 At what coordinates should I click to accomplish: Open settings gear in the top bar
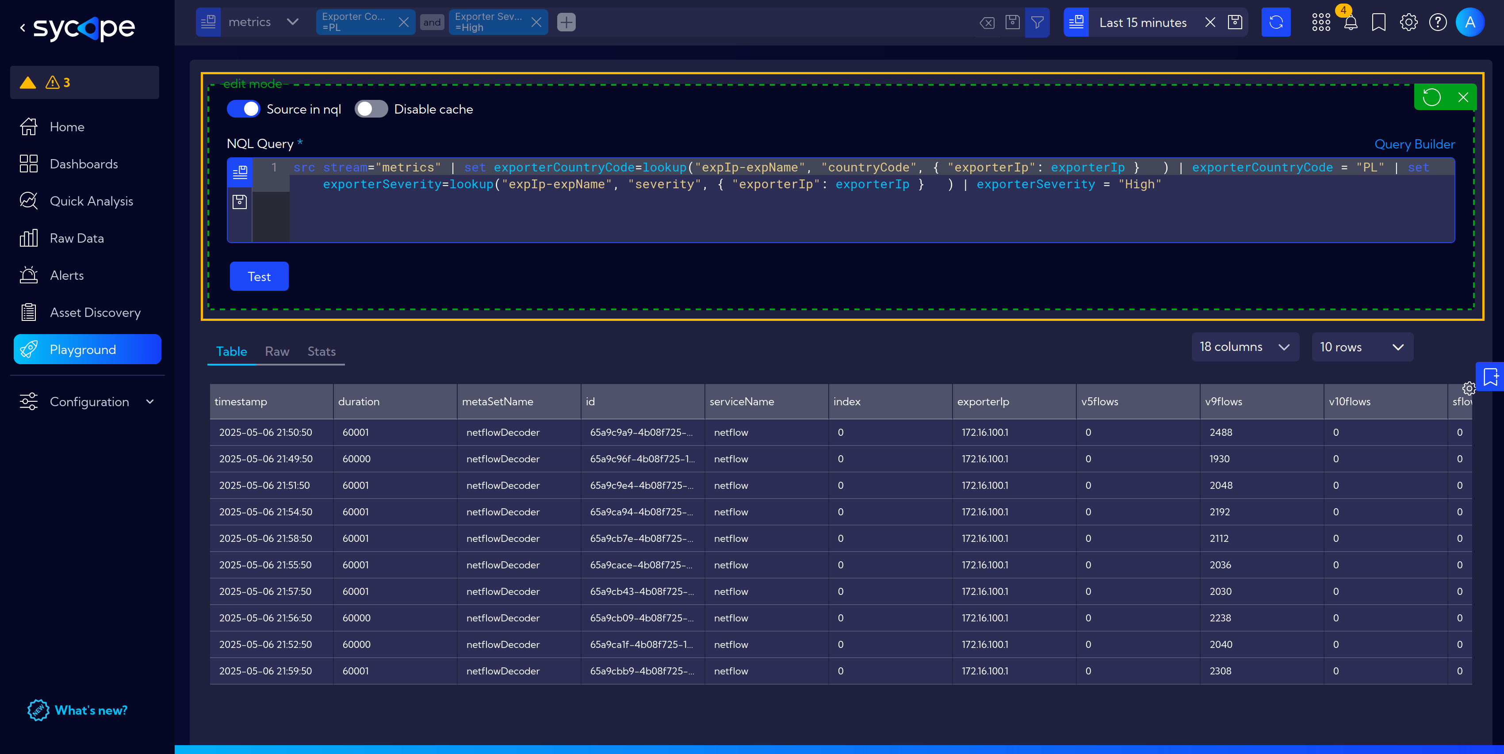pos(1408,22)
